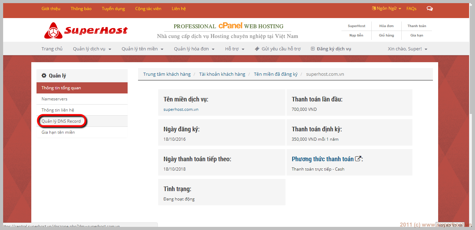Viewport: 475px width, 230px height.
Task: Open the Ngôn Ngữ language dropdown
Action: [x=386, y=8]
